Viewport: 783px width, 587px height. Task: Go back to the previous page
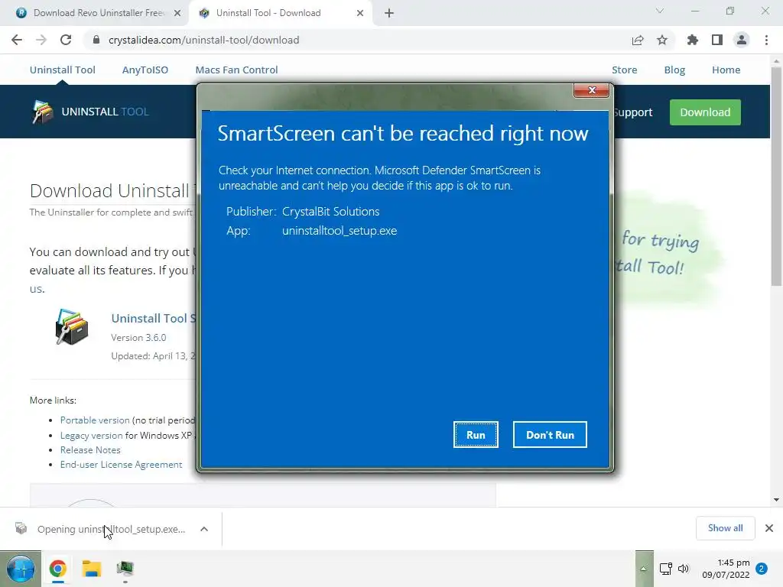[x=17, y=40]
